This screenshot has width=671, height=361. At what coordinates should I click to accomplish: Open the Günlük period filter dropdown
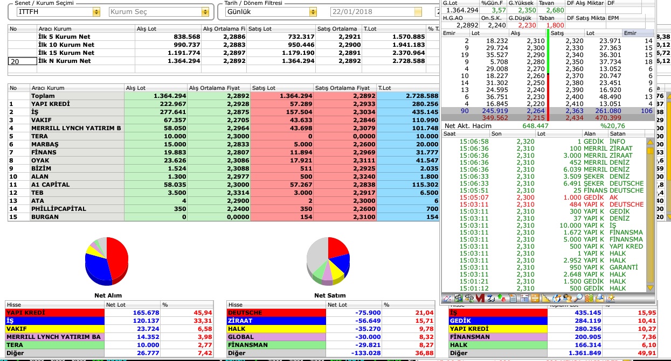click(x=313, y=12)
